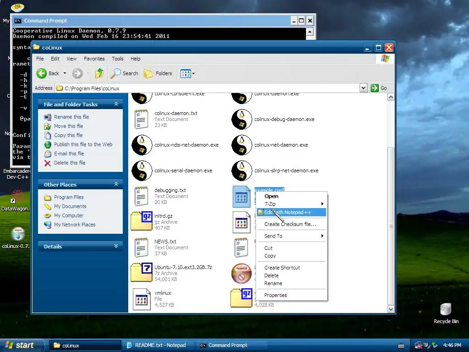Click file list scrollbar down arrow
The width and height of the screenshot is (469, 352).
[391, 309]
